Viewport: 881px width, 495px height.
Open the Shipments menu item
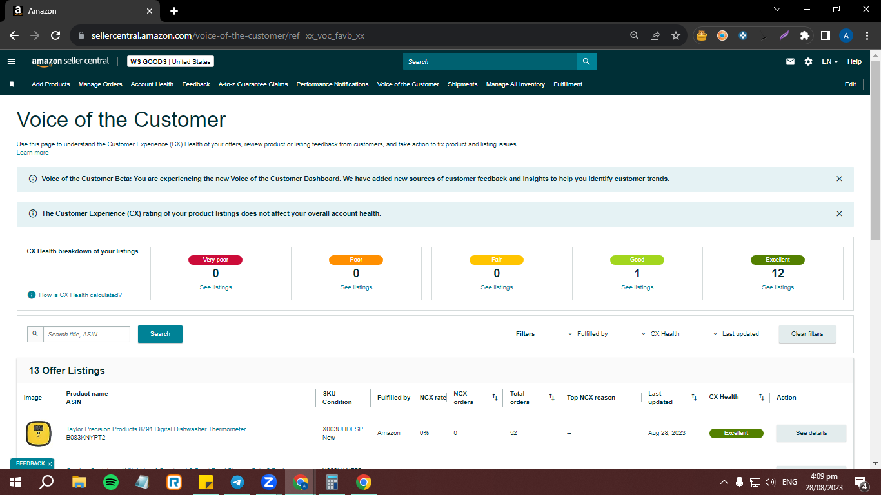(462, 84)
